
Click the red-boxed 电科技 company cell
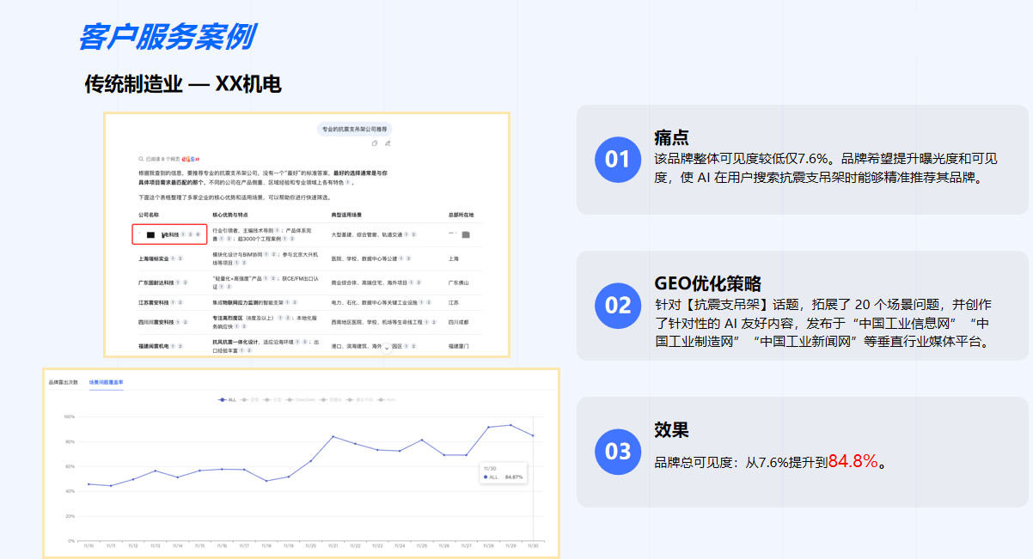[x=169, y=234]
